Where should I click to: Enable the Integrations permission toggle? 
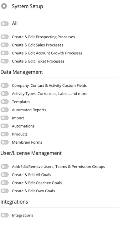[5, 215]
